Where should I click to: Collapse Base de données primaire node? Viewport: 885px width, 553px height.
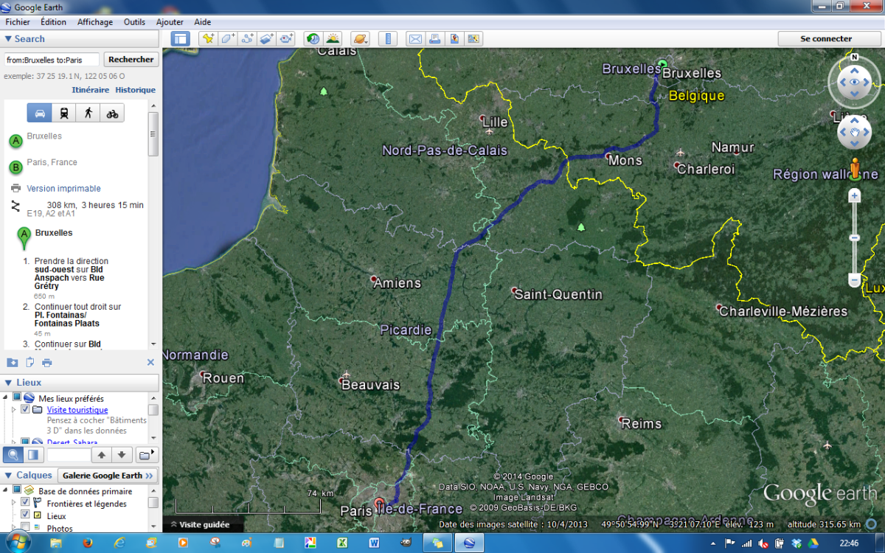coord(6,490)
